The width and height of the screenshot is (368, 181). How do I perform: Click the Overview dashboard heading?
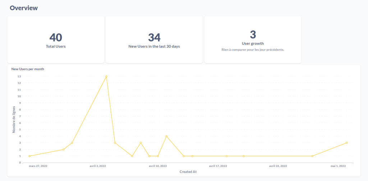[24, 8]
